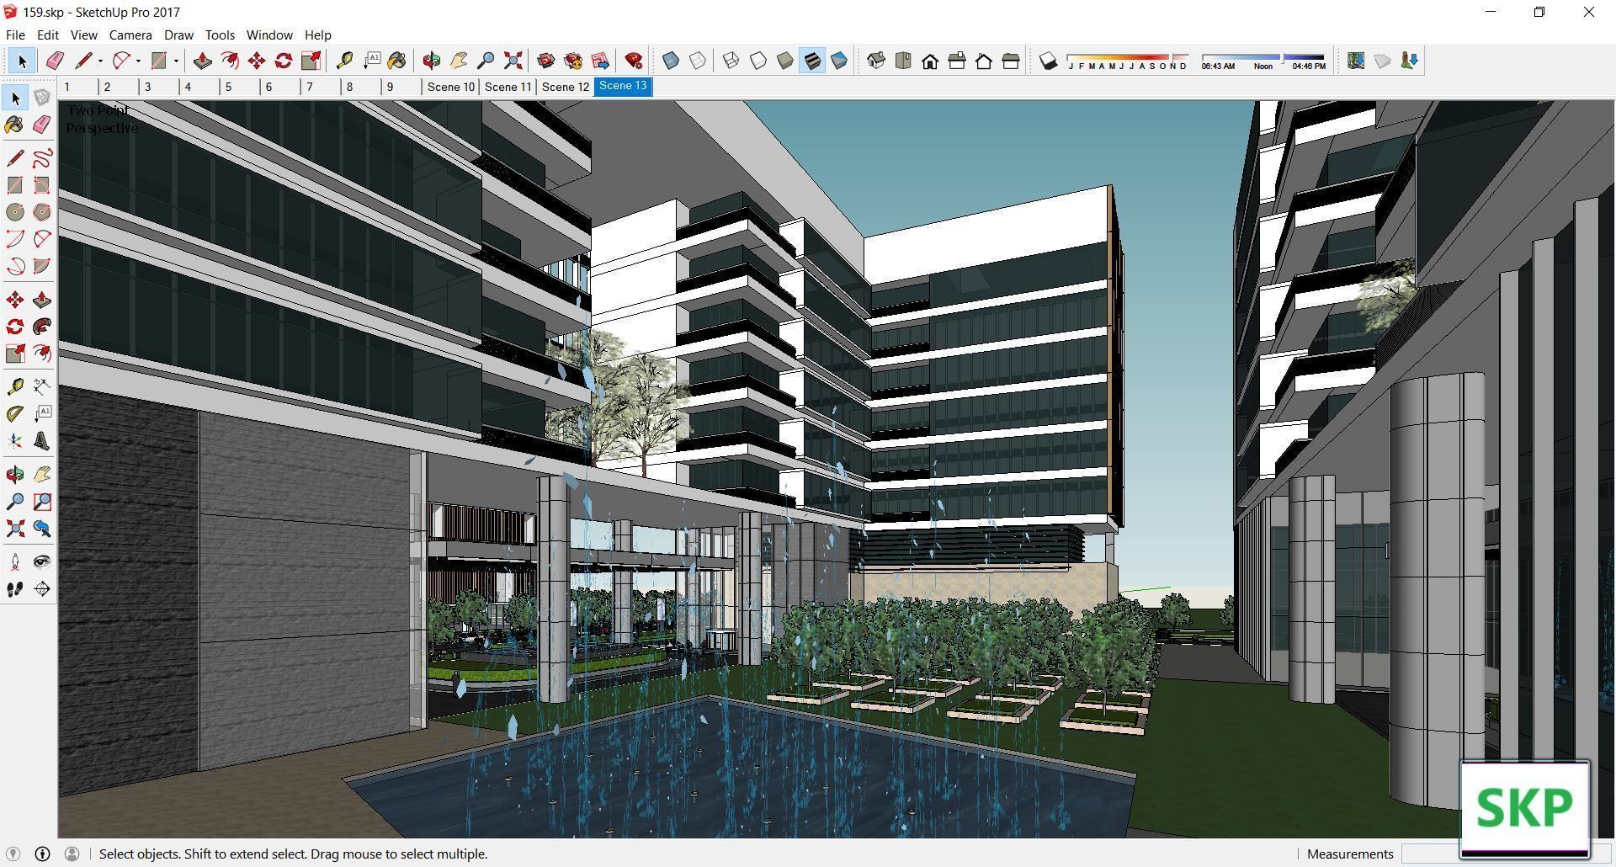Screen dimensions: 1616x867
Task: Enable Monochrome face style
Action: pyautogui.click(x=839, y=61)
